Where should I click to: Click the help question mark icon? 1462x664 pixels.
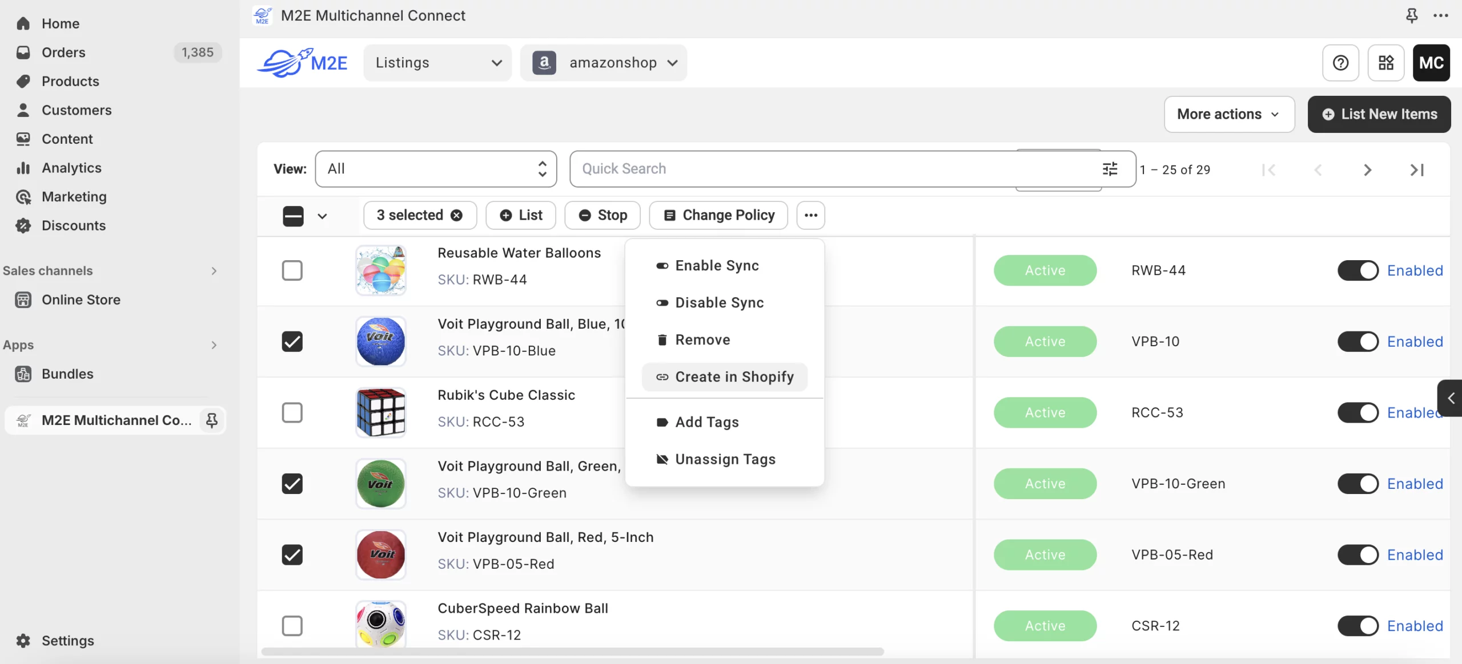point(1340,63)
